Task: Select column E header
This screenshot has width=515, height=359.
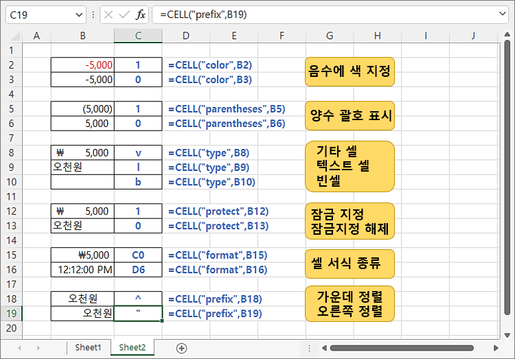Action: coord(234,36)
